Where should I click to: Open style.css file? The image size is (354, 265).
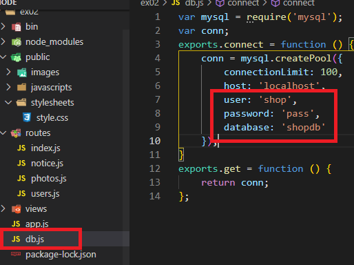click(52, 118)
